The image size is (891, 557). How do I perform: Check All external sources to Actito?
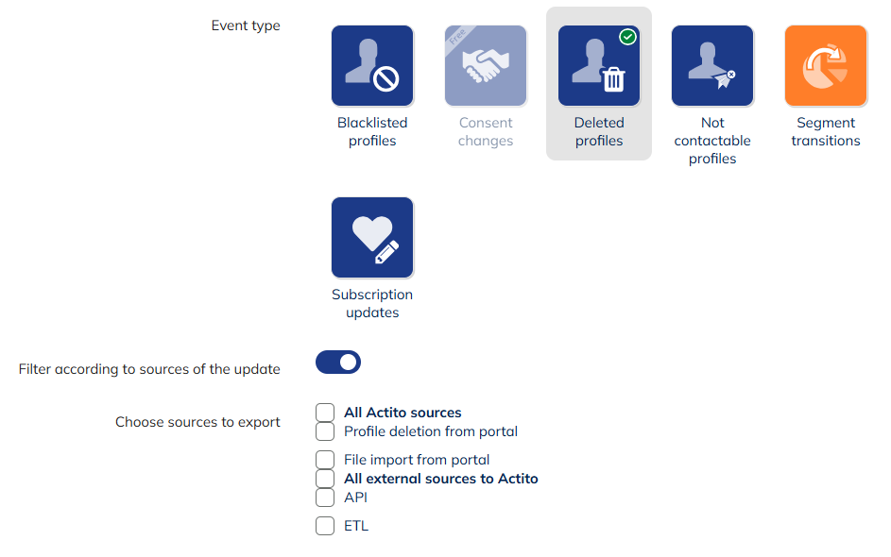(325, 479)
